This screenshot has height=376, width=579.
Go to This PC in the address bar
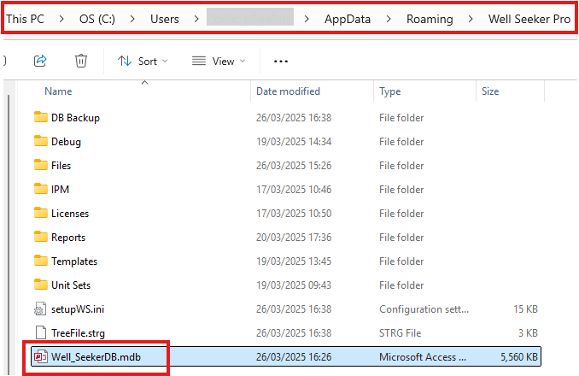(x=26, y=18)
